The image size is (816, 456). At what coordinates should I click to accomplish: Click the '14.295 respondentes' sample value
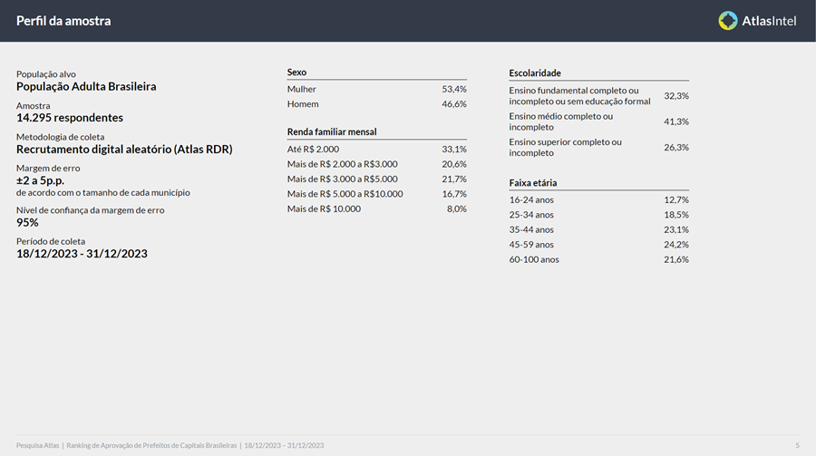pyautogui.click(x=70, y=118)
